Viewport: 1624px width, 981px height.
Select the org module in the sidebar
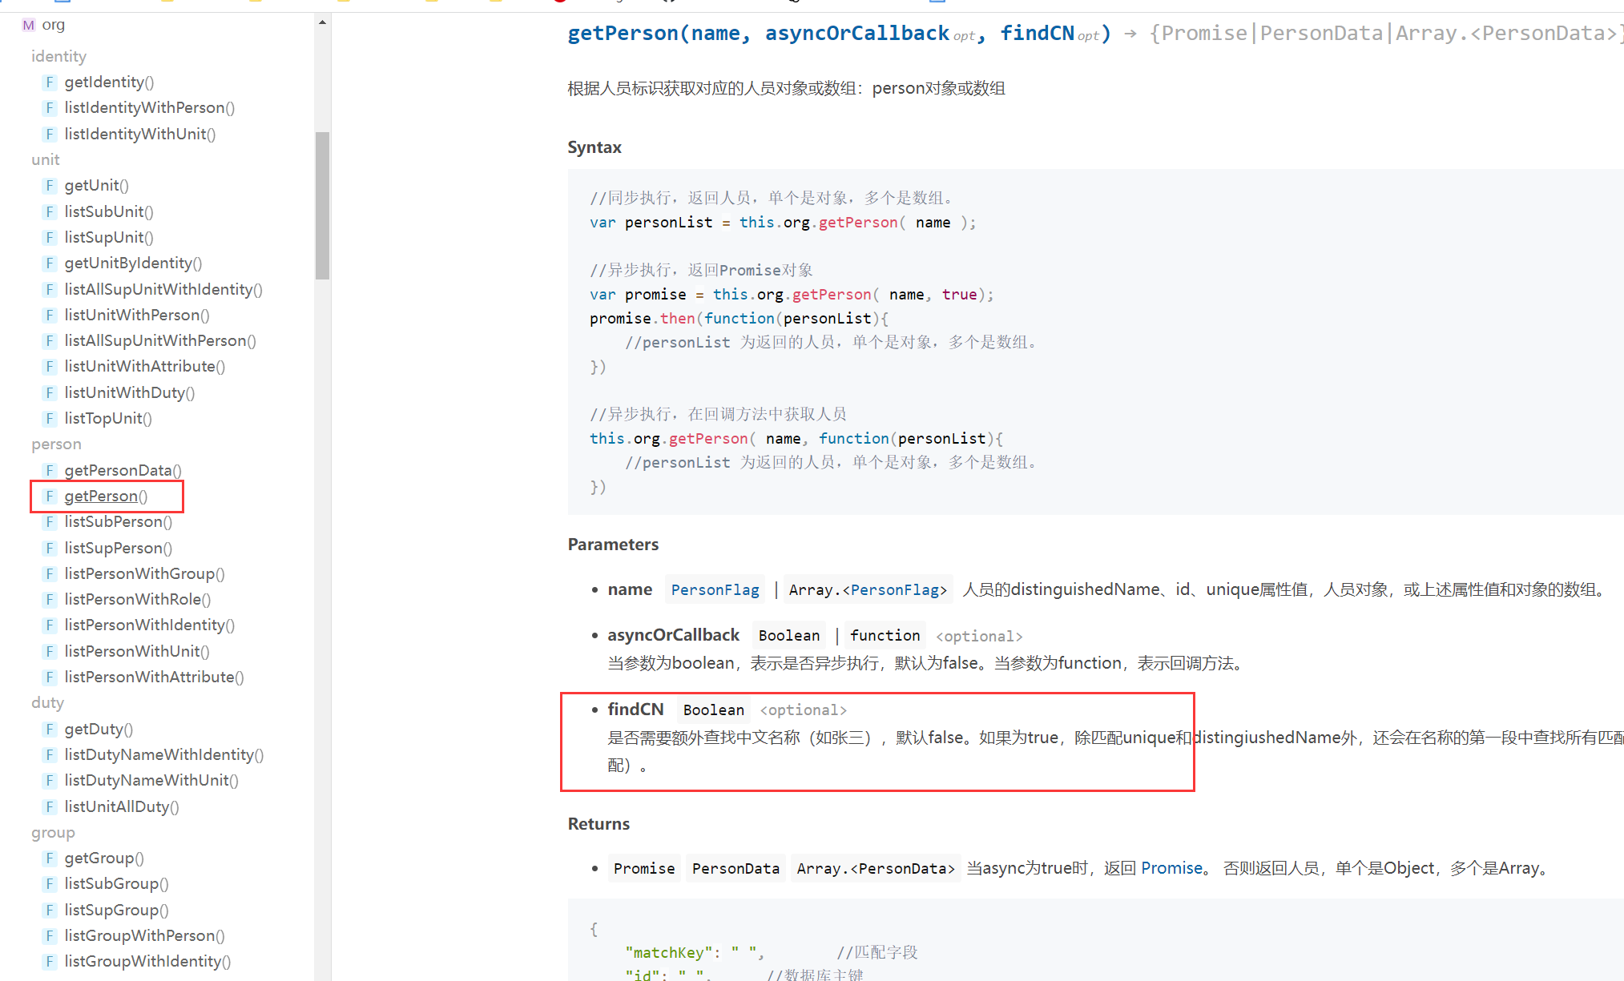[53, 25]
